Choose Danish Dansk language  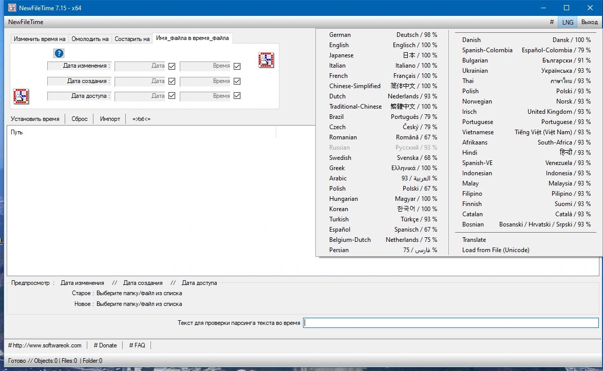tap(526, 40)
